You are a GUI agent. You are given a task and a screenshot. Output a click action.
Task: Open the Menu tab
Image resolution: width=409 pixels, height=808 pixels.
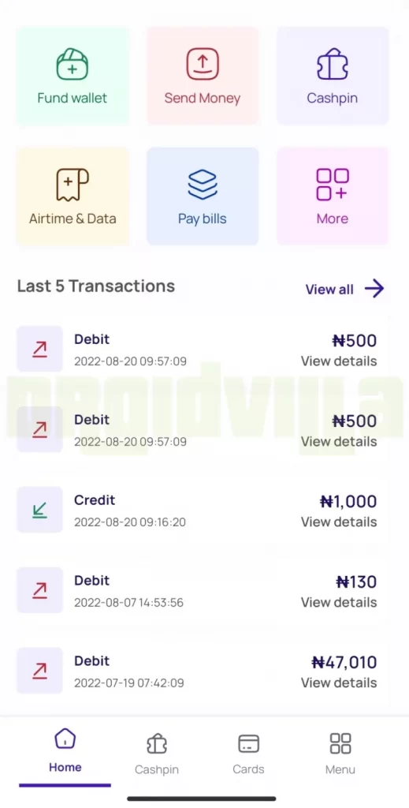[340, 754]
